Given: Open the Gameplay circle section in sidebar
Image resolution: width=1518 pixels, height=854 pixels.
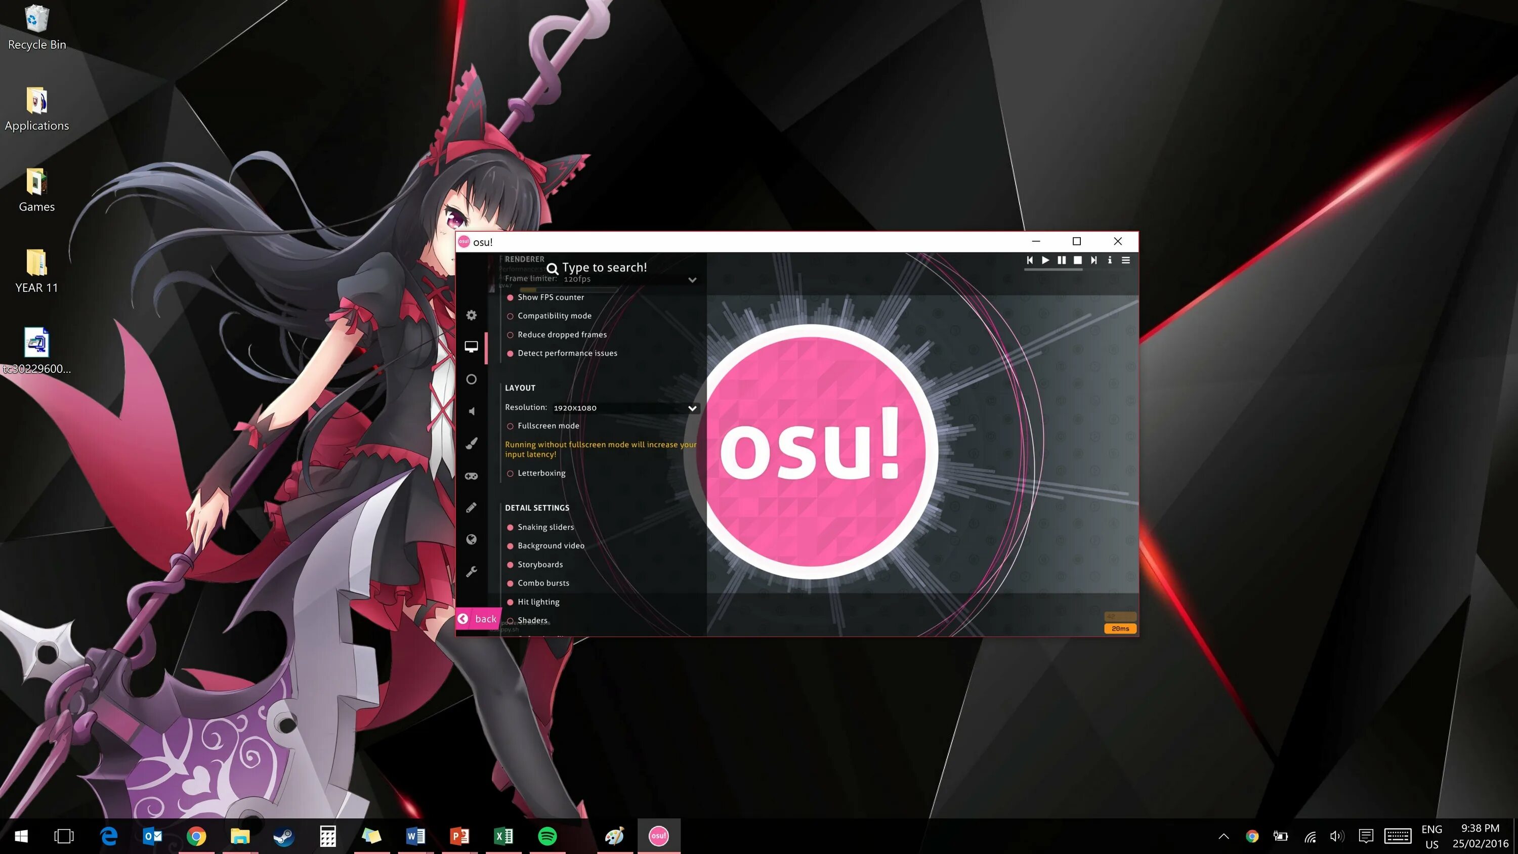Looking at the screenshot, I should click(472, 379).
